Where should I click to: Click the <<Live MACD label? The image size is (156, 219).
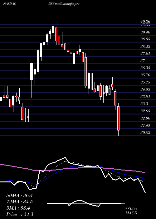pos(131,211)
